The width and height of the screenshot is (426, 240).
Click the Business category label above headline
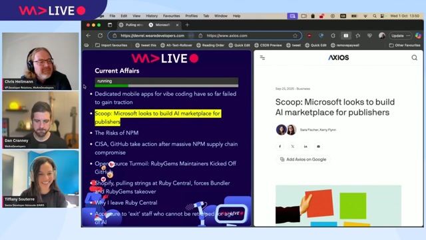304,89
